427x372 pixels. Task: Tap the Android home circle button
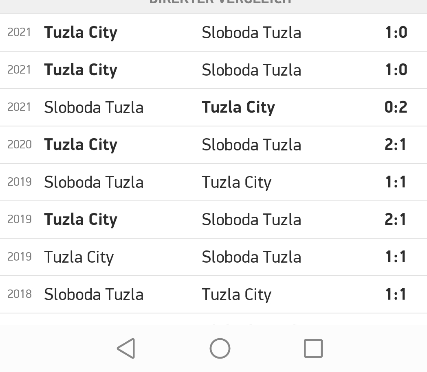(x=220, y=348)
